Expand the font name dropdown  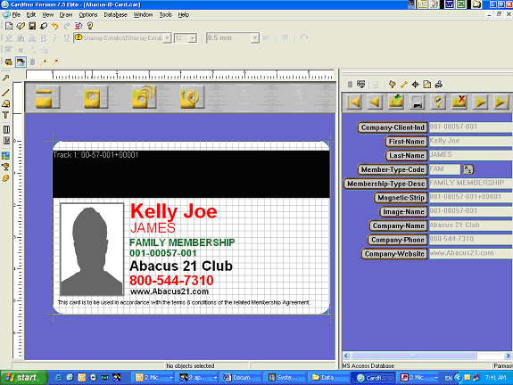(167, 38)
